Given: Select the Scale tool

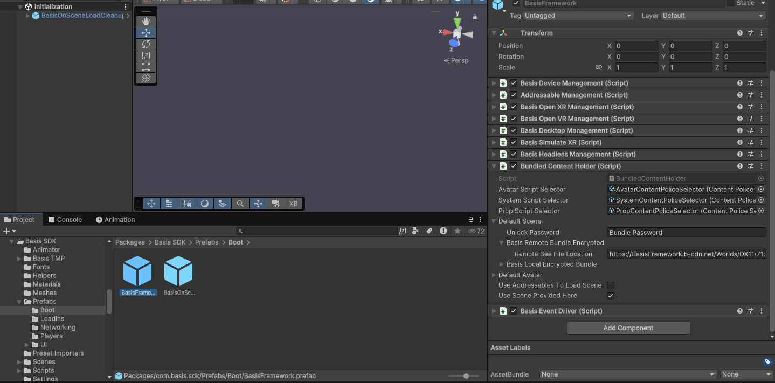Looking at the screenshot, I should (x=146, y=55).
